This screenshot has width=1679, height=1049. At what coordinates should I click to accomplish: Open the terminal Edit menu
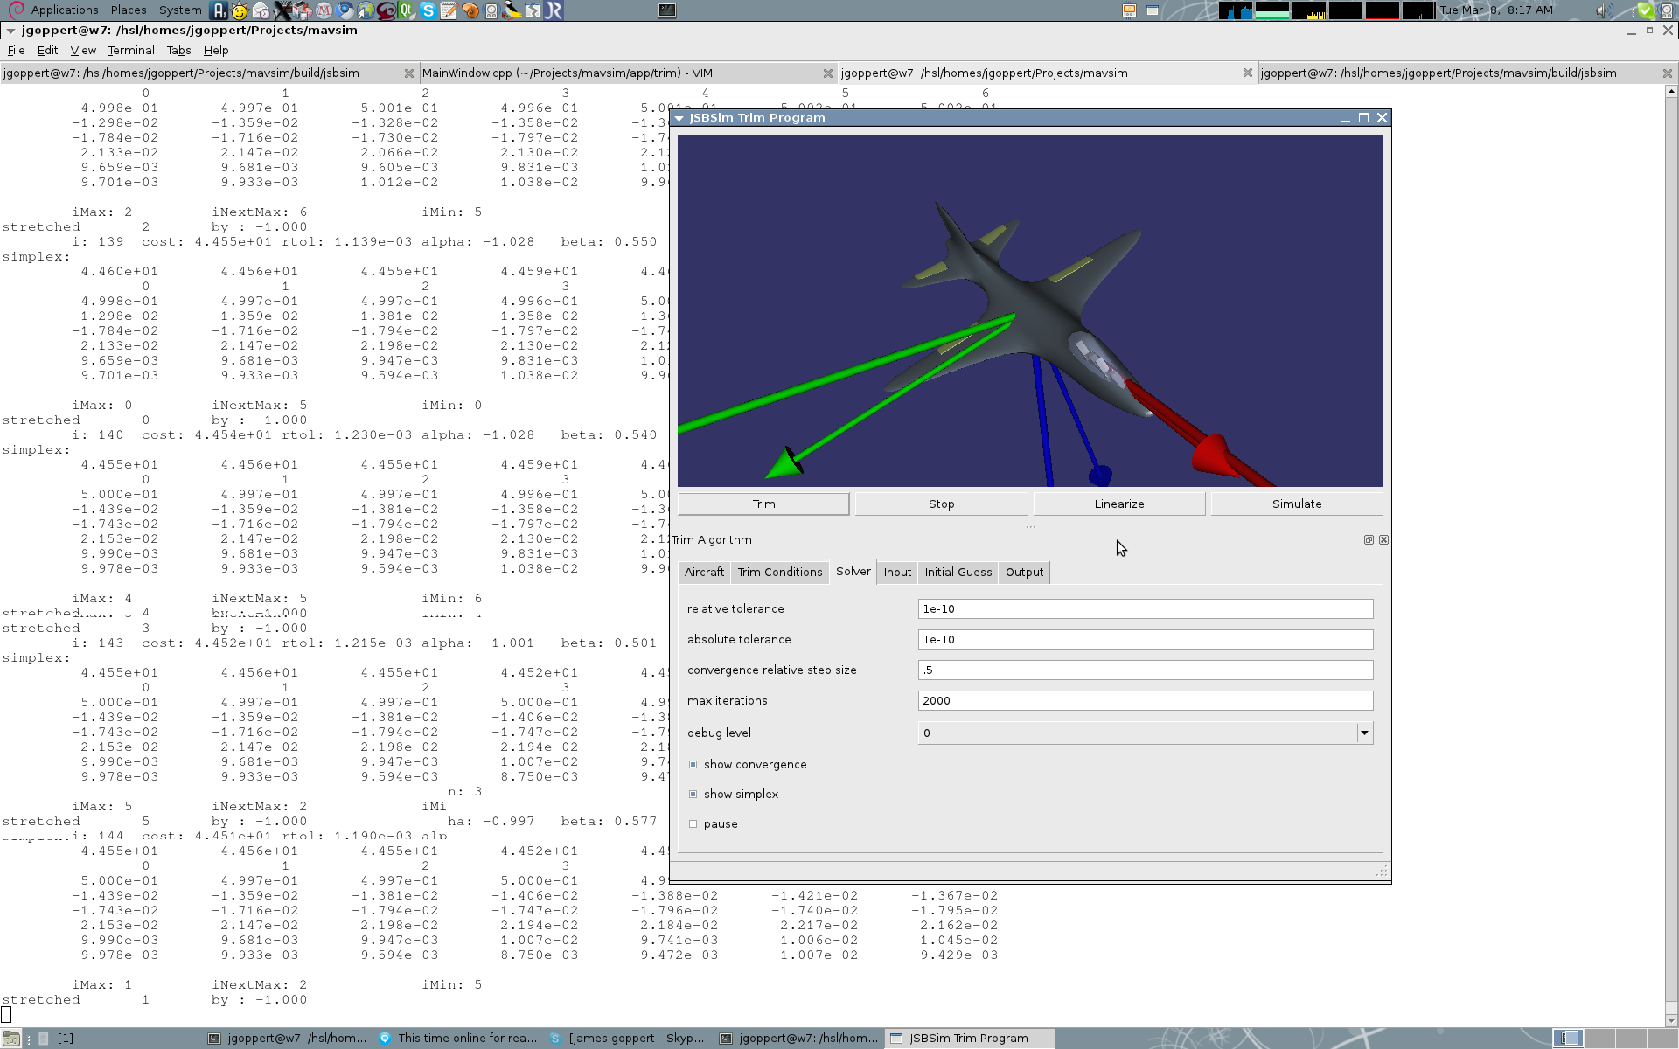[x=47, y=51]
